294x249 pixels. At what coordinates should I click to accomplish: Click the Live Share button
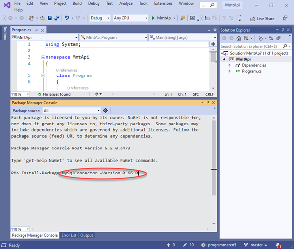[x=263, y=19]
